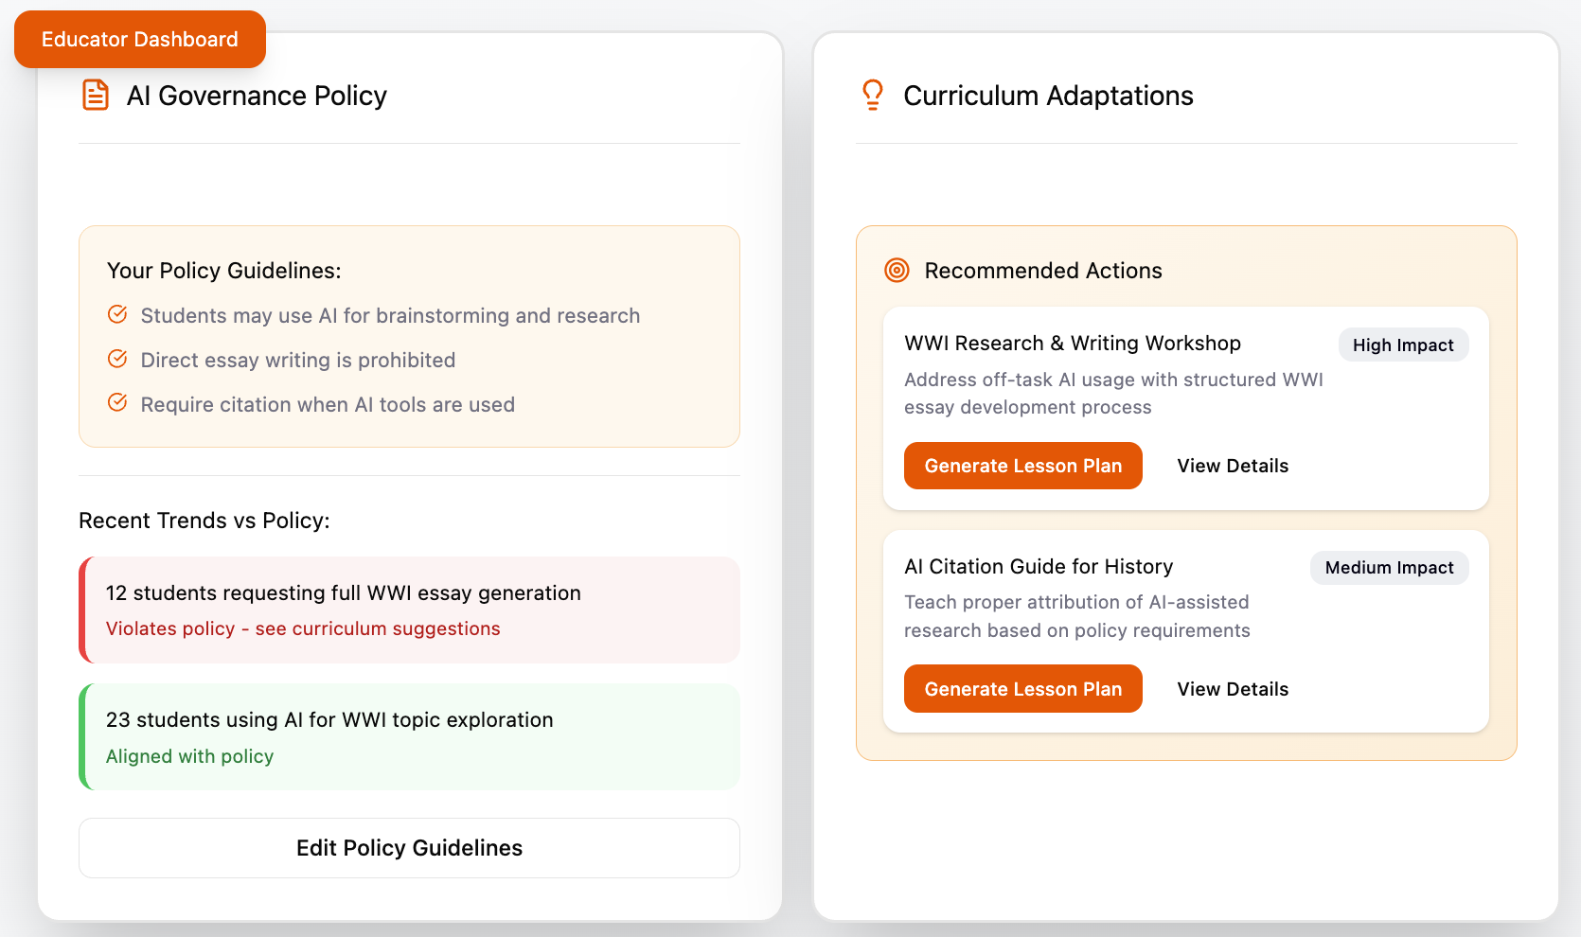
Task: Click the 'Aligned with policy' status text
Action: (189, 756)
